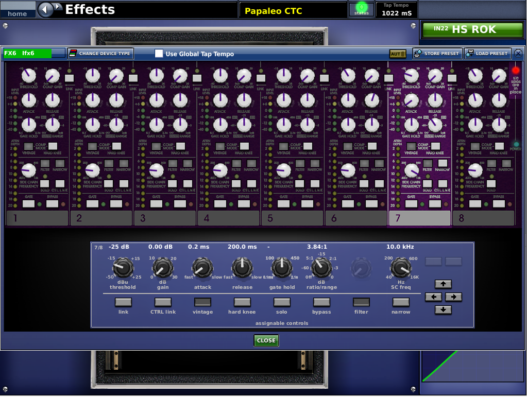The height and width of the screenshot is (397, 527).
Task: Click the dBu threshold knob
Action: [123, 268]
